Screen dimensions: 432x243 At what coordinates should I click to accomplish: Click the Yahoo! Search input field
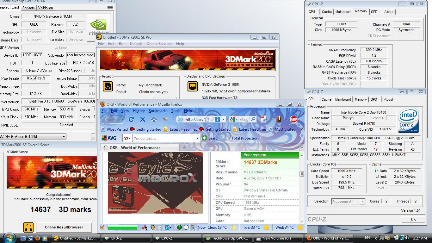(x=164, y=138)
